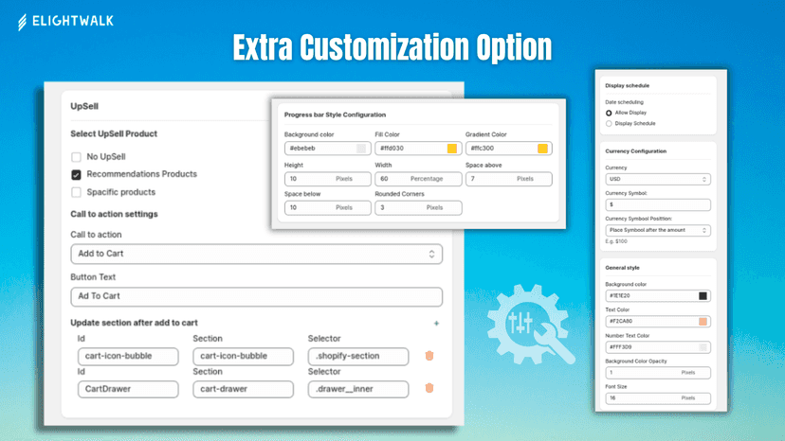Click the Font Size field
The image size is (785, 441).
tap(658, 398)
